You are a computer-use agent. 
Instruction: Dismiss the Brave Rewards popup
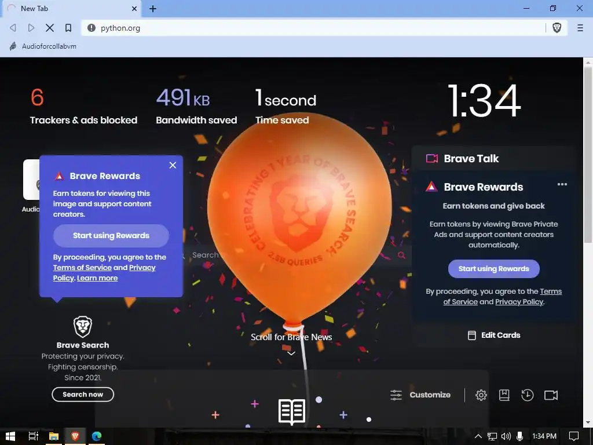click(173, 165)
